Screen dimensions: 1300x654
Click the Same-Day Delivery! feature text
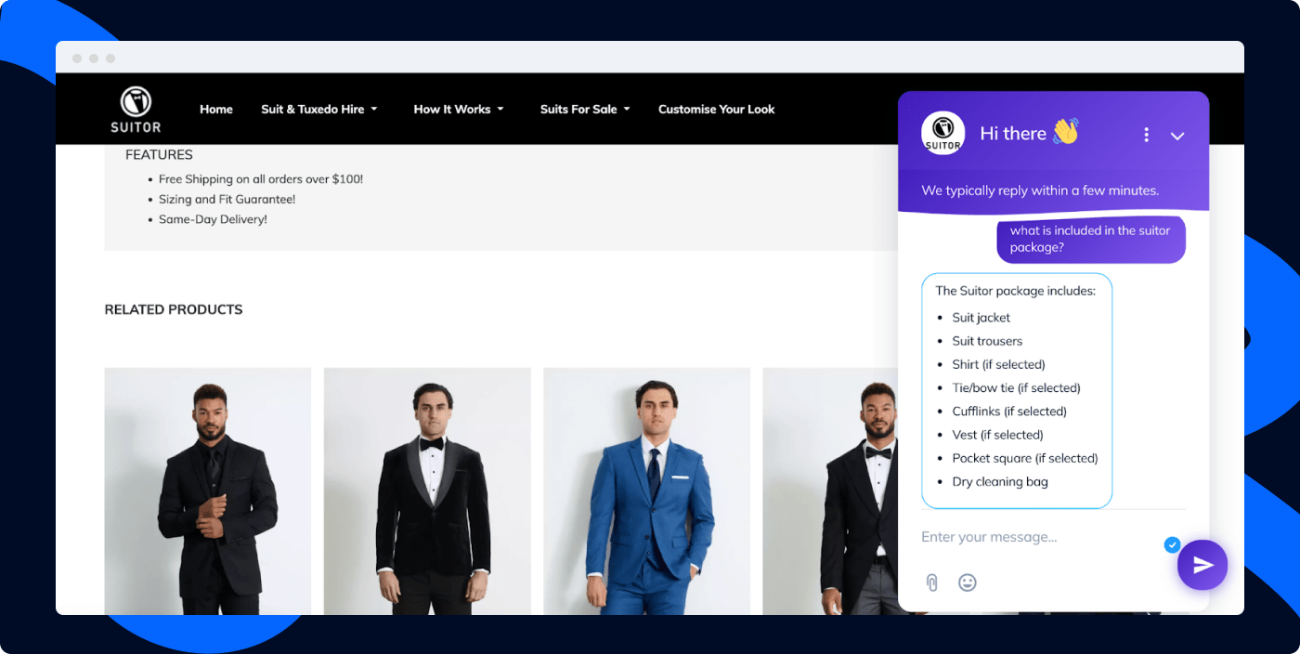[x=213, y=220]
